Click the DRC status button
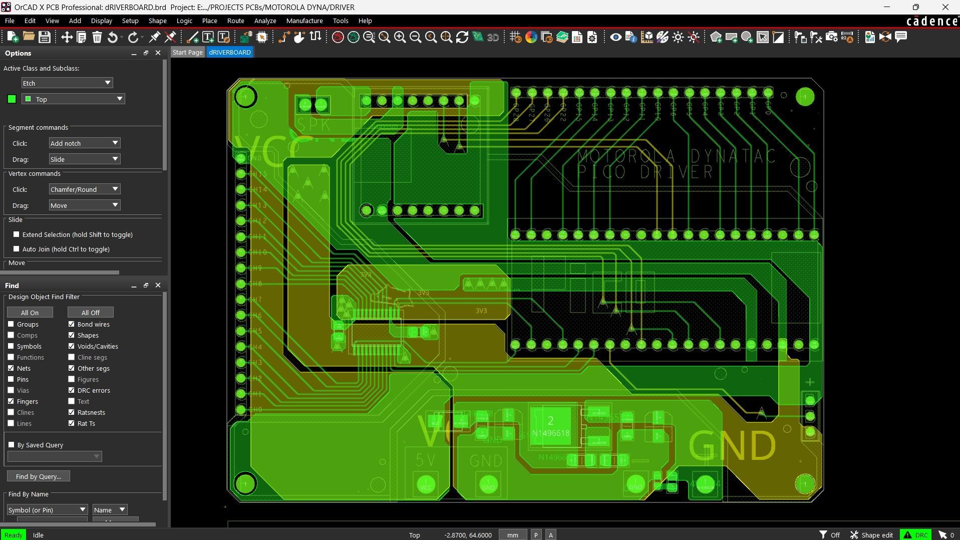The width and height of the screenshot is (960, 540). pyautogui.click(x=916, y=535)
